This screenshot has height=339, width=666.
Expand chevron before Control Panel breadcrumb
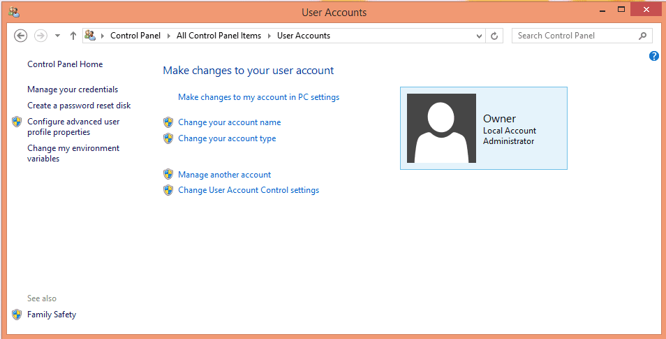(103, 36)
